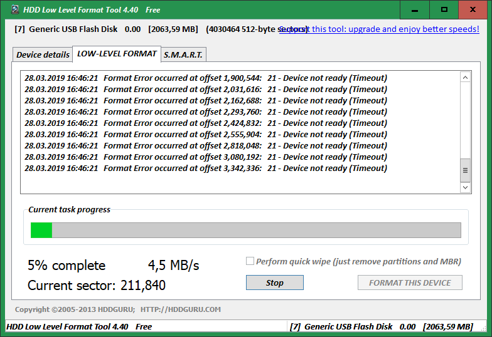Click the 4,5 MB/s speed value
Image resolution: width=492 pixels, height=337 pixels.
click(173, 266)
